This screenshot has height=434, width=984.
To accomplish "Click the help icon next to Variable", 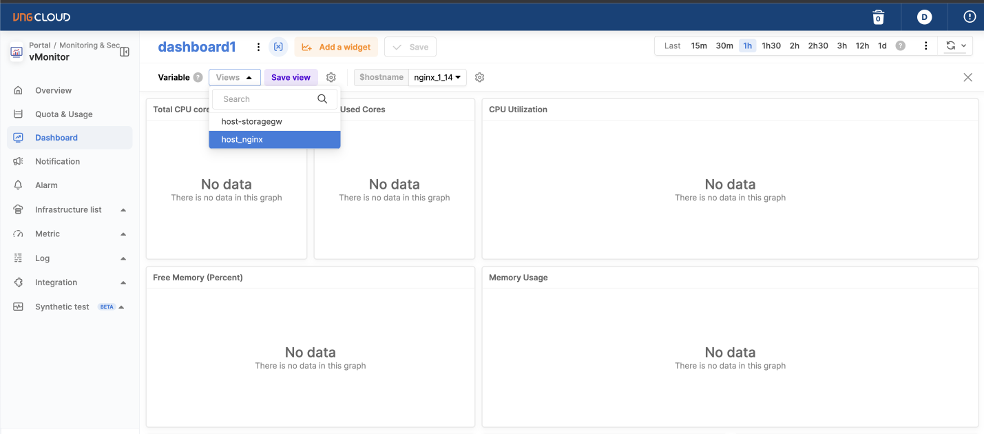I will tap(198, 77).
